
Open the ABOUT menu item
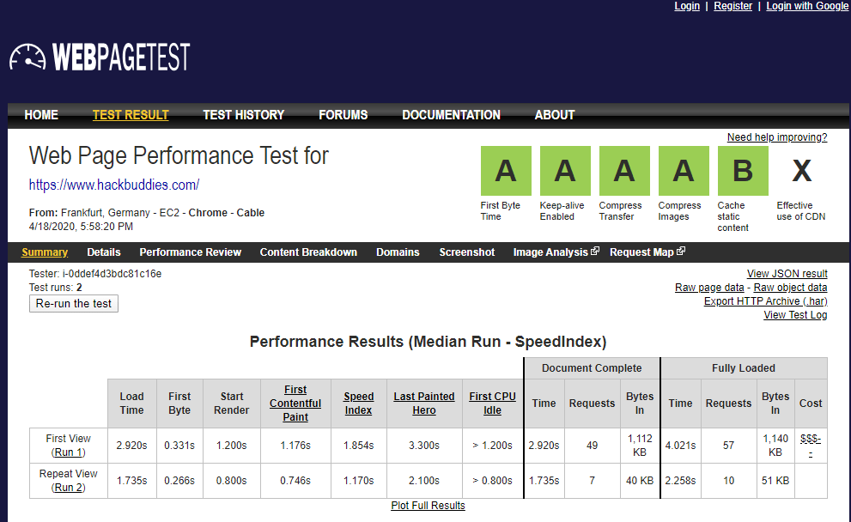[x=555, y=115]
